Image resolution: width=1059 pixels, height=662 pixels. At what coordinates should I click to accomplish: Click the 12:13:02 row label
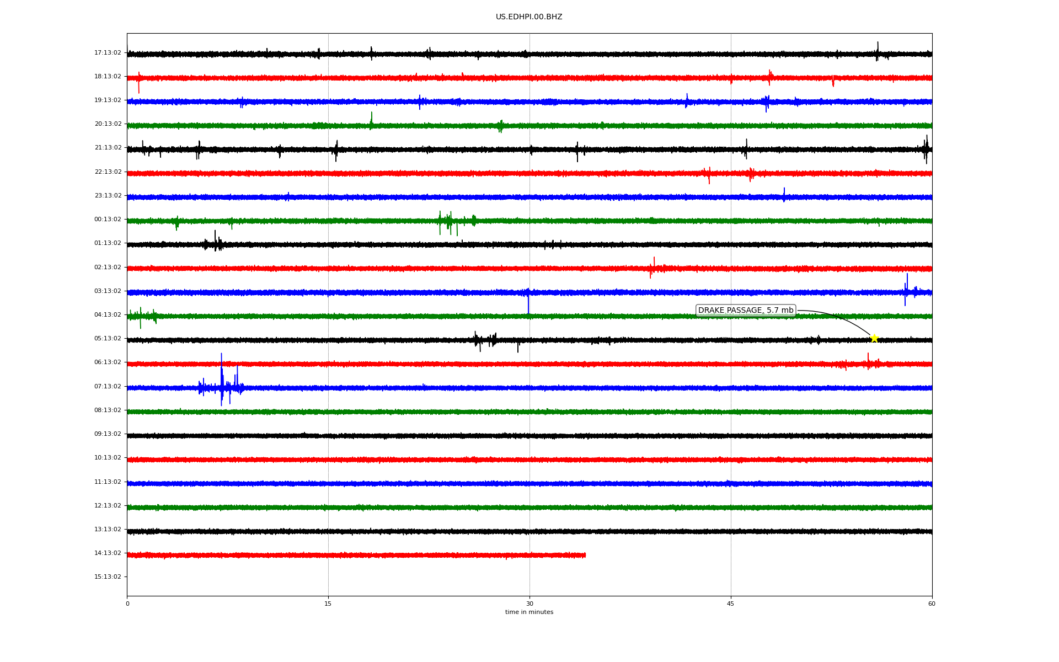point(108,506)
